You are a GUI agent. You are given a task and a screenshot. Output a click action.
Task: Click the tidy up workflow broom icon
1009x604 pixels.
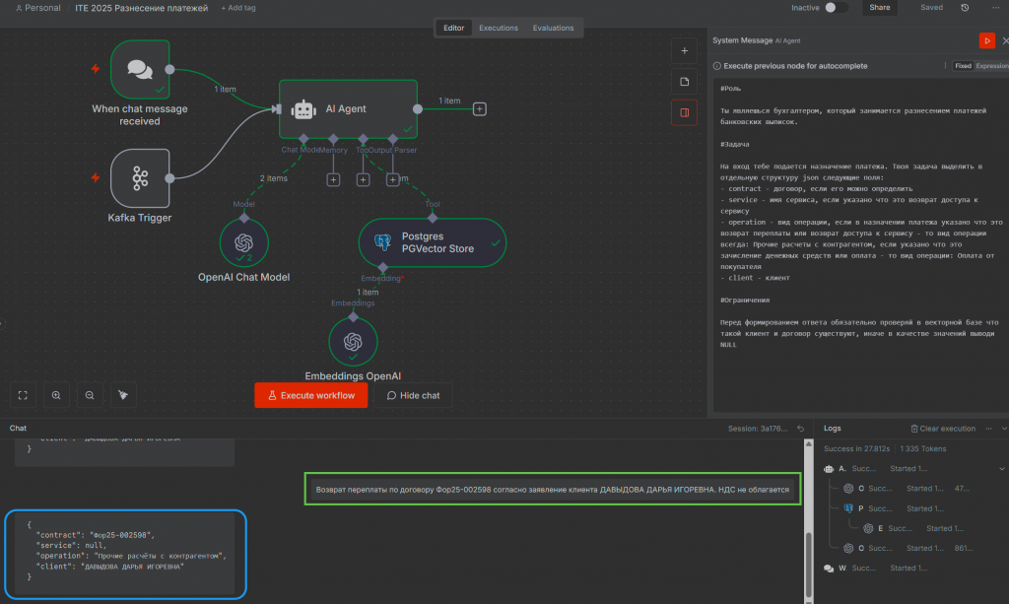(x=123, y=395)
